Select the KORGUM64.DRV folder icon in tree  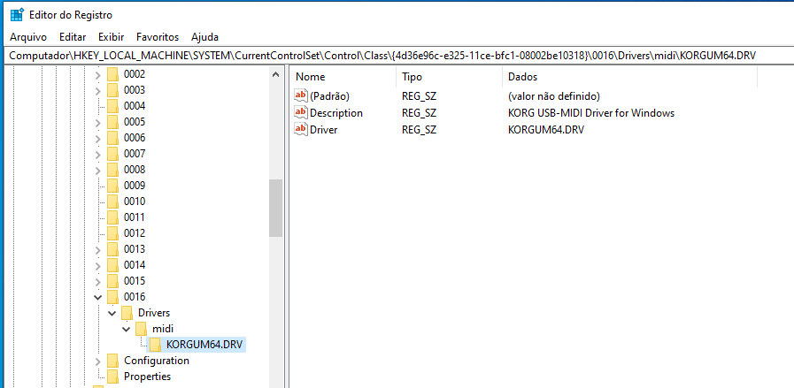[155, 345]
